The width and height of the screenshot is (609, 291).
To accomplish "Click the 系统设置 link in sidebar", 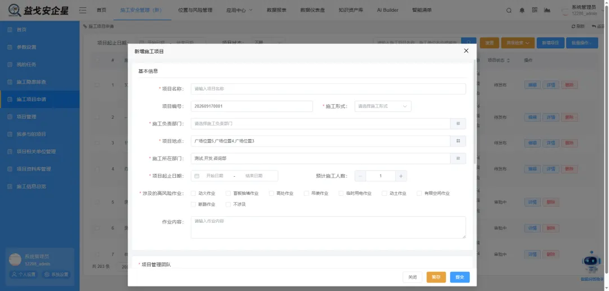I will pyautogui.click(x=57, y=274).
